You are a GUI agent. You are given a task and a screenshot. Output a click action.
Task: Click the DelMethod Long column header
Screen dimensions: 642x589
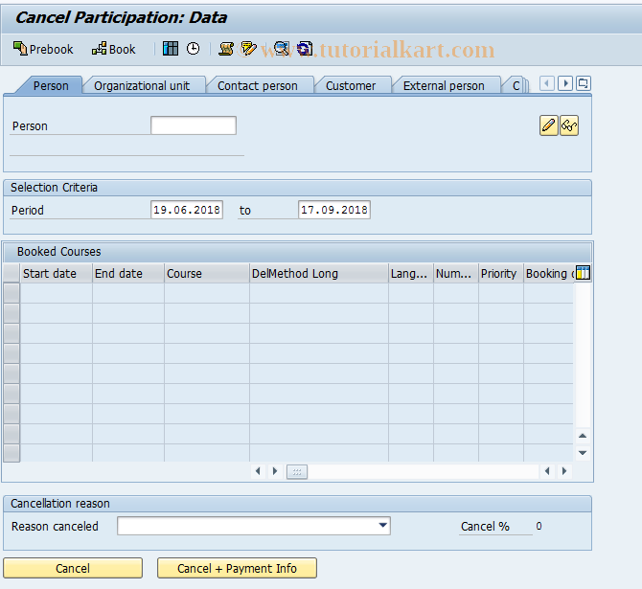click(319, 273)
